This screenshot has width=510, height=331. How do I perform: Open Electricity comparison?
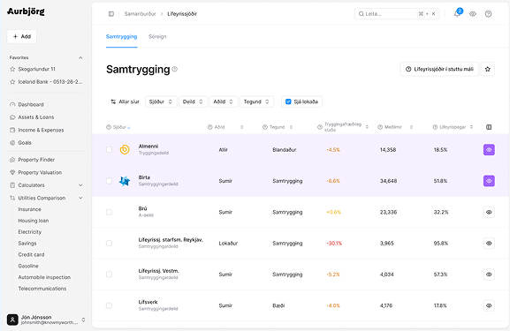click(30, 232)
